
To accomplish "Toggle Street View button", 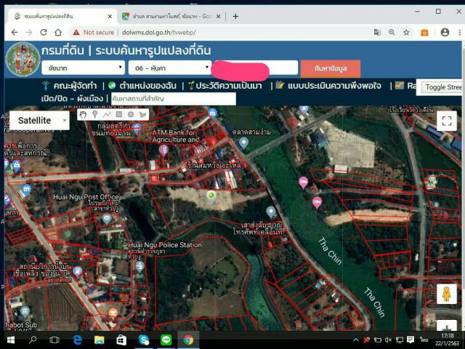I will [x=443, y=87].
